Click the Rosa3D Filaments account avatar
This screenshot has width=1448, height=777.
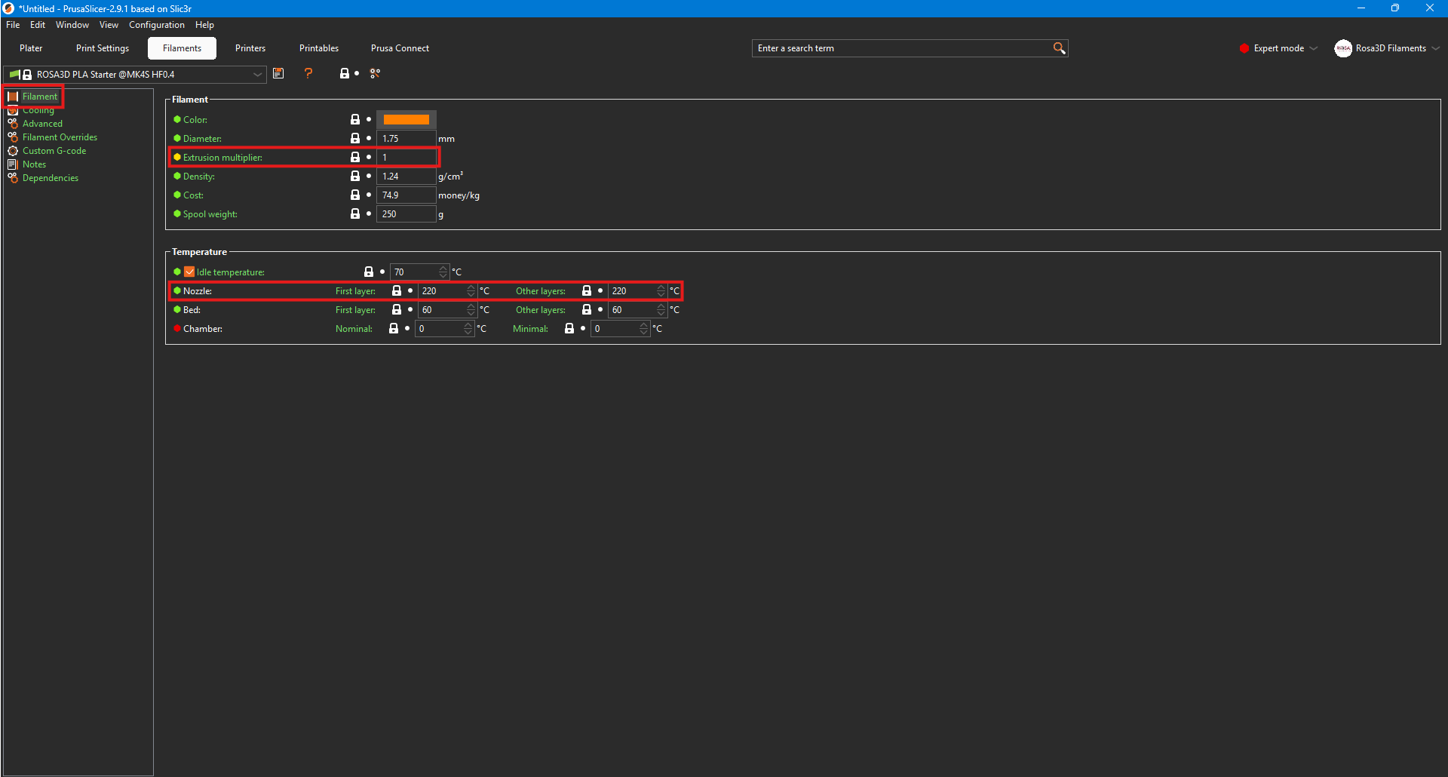coord(1342,48)
